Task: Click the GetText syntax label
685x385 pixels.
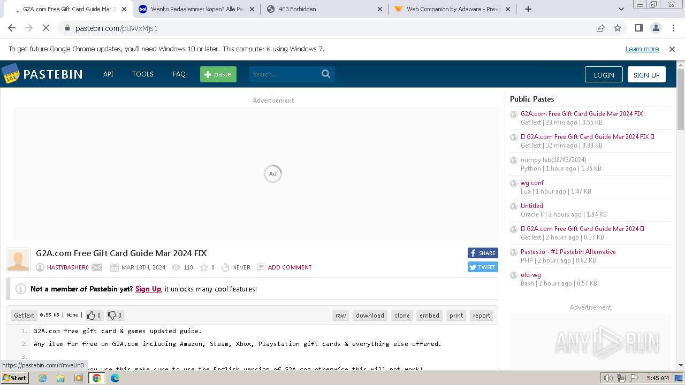Action: (24, 315)
